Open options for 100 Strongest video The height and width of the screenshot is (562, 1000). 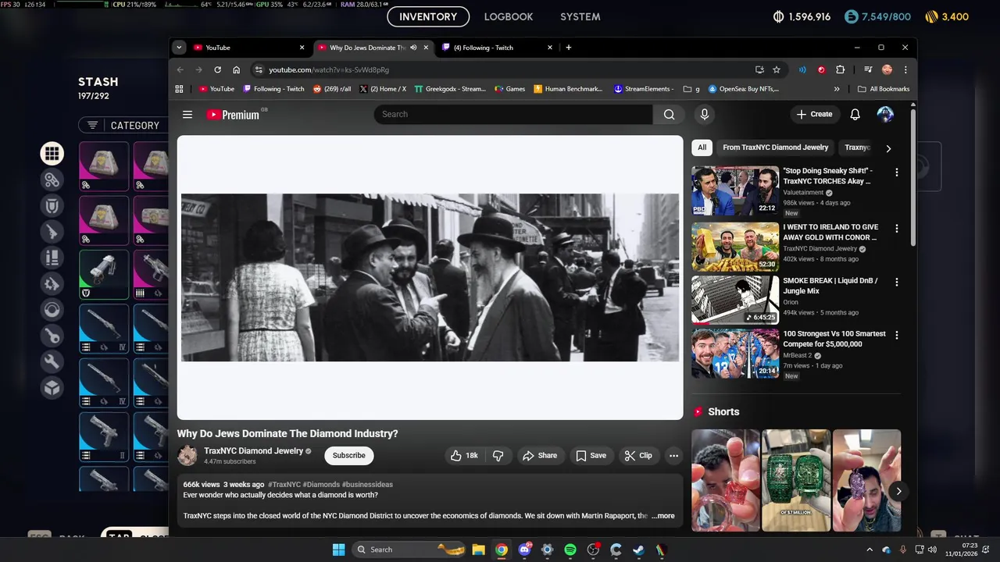pos(896,335)
